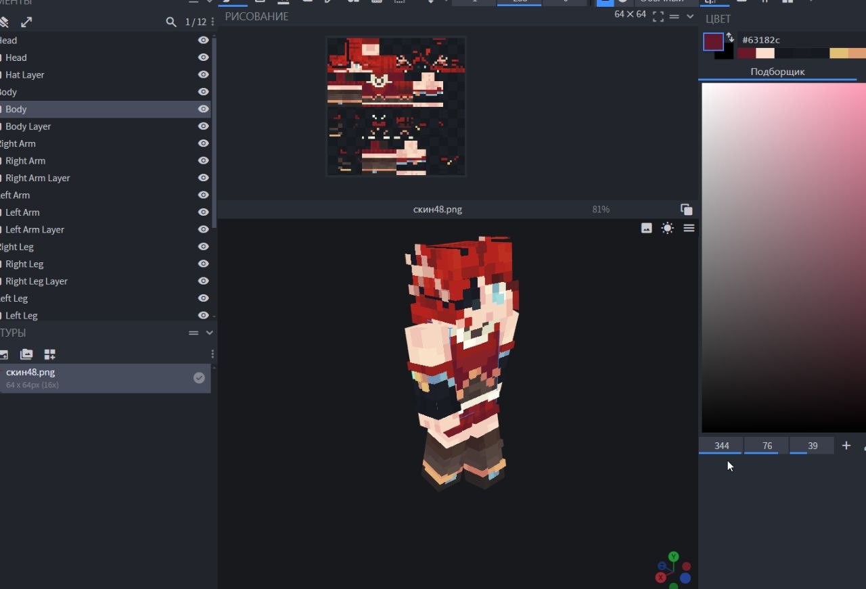866x589 pixels.
Task: Toggle the viewport shading sun icon
Action: coord(668,229)
